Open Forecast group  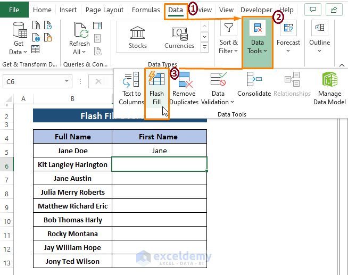[x=288, y=37]
